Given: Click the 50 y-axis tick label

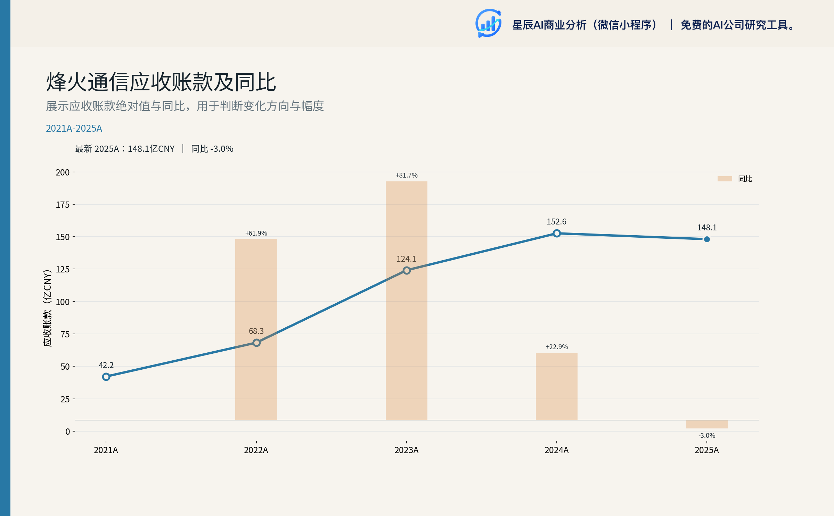Looking at the screenshot, I should (x=65, y=367).
